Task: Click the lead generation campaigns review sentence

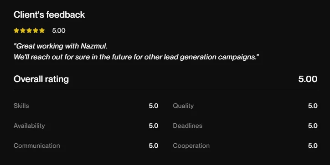Action: (136, 57)
